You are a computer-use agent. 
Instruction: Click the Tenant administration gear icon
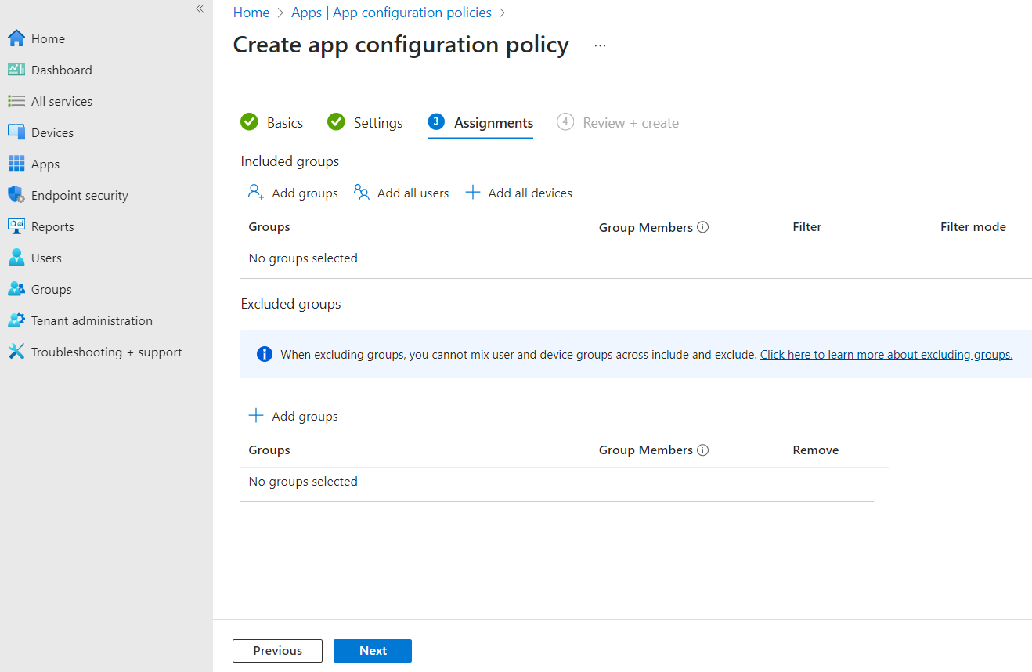tap(16, 320)
